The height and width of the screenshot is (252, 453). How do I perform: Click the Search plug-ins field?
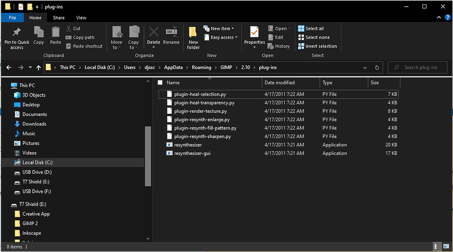tap(418, 67)
